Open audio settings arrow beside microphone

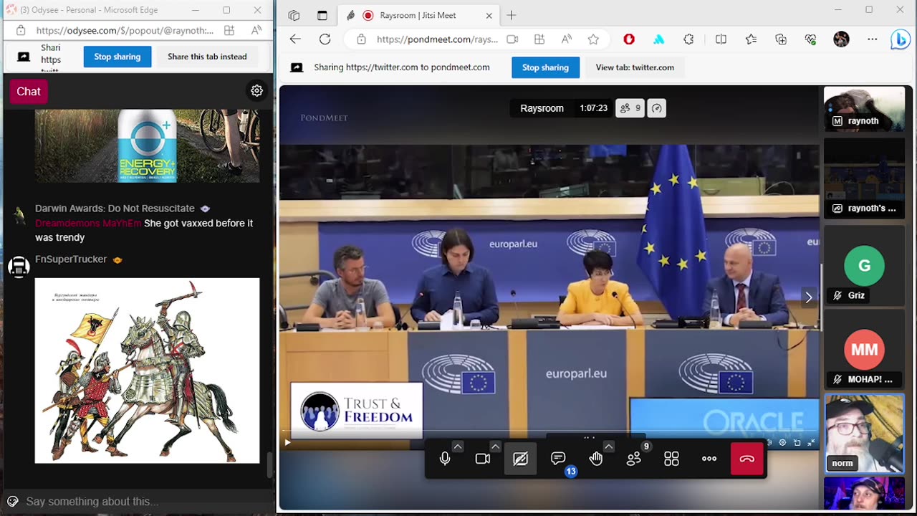click(458, 446)
